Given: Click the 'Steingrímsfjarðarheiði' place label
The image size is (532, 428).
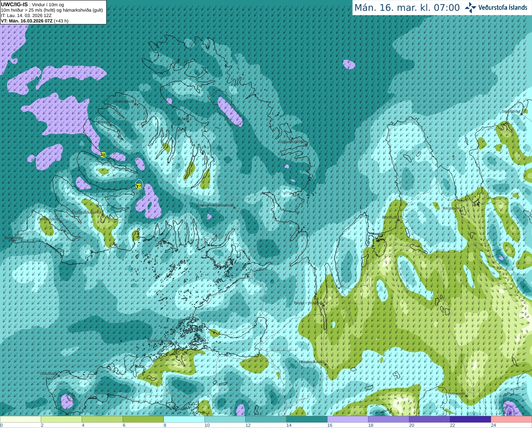Looking at the screenshot, I should pyautogui.click(x=215, y=205).
